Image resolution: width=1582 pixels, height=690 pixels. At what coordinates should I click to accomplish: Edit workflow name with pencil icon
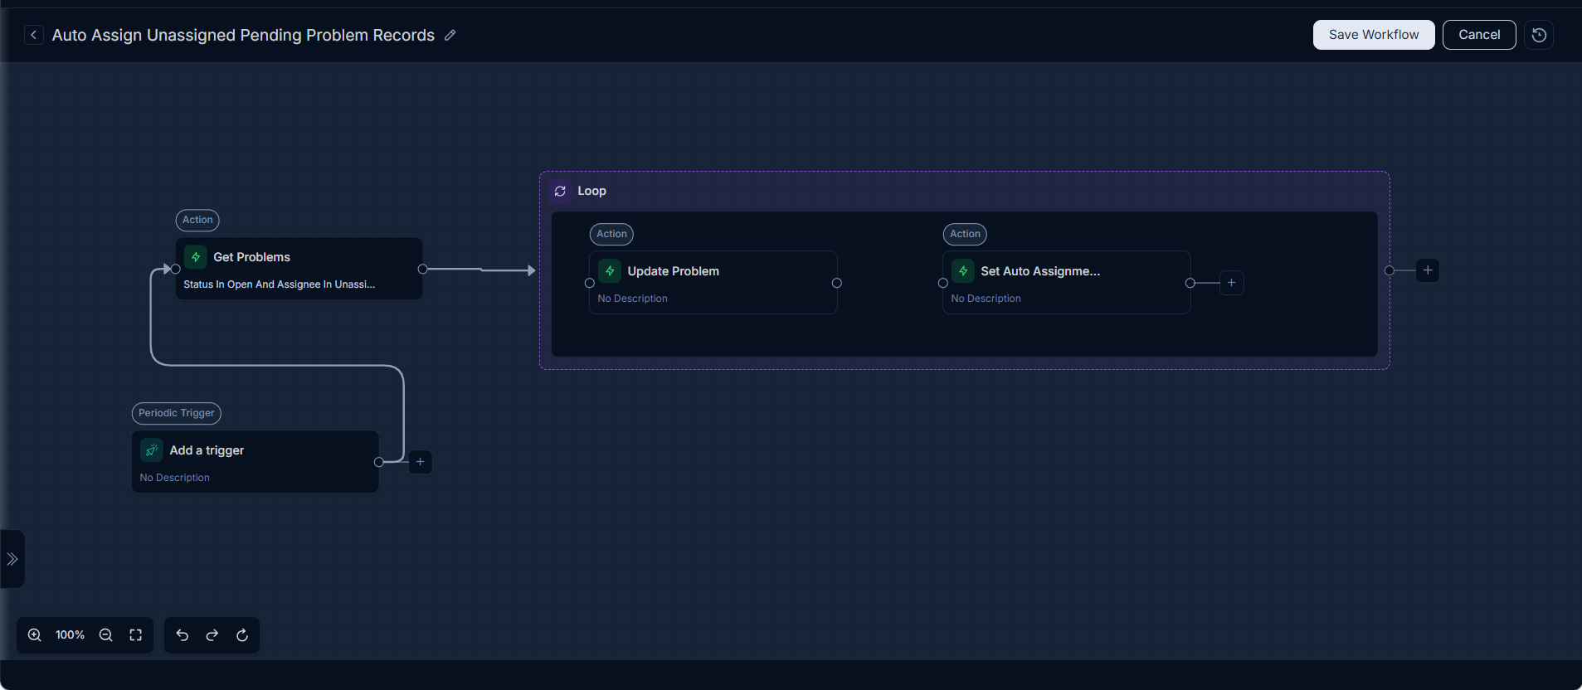pos(450,35)
